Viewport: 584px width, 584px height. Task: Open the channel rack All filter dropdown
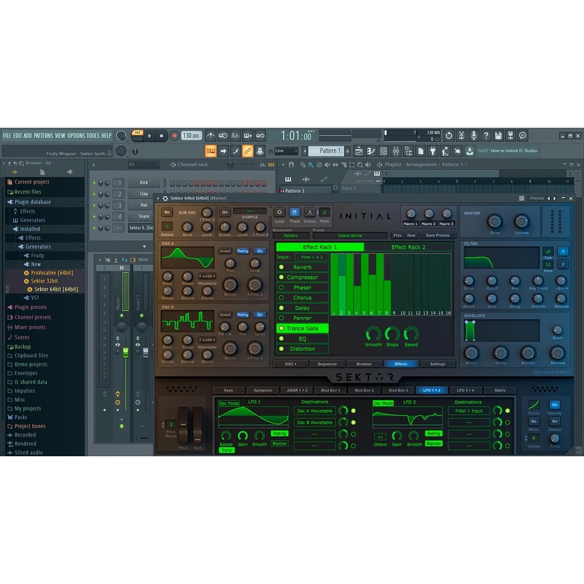pyautogui.click(x=143, y=164)
